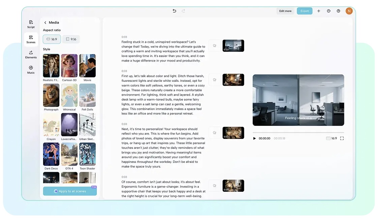Click the Export button
Image resolution: width=378 pixels, height=220 pixels.
[x=305, y=11]
